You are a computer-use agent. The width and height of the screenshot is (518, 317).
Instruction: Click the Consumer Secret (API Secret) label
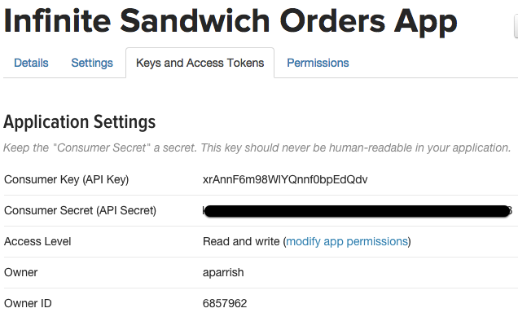click(x=80, y=210)
